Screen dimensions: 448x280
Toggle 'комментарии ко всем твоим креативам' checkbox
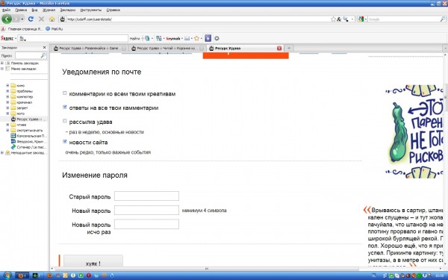pos(64,93)
